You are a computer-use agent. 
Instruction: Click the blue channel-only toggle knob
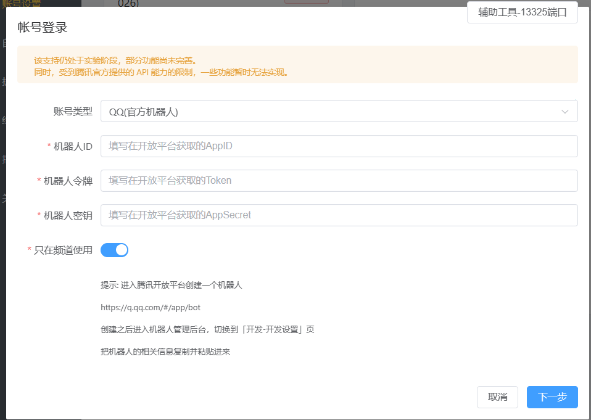[121, 250]
